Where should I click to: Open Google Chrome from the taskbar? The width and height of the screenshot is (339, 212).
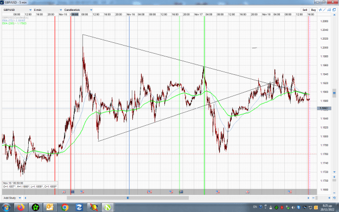[65, 208]
